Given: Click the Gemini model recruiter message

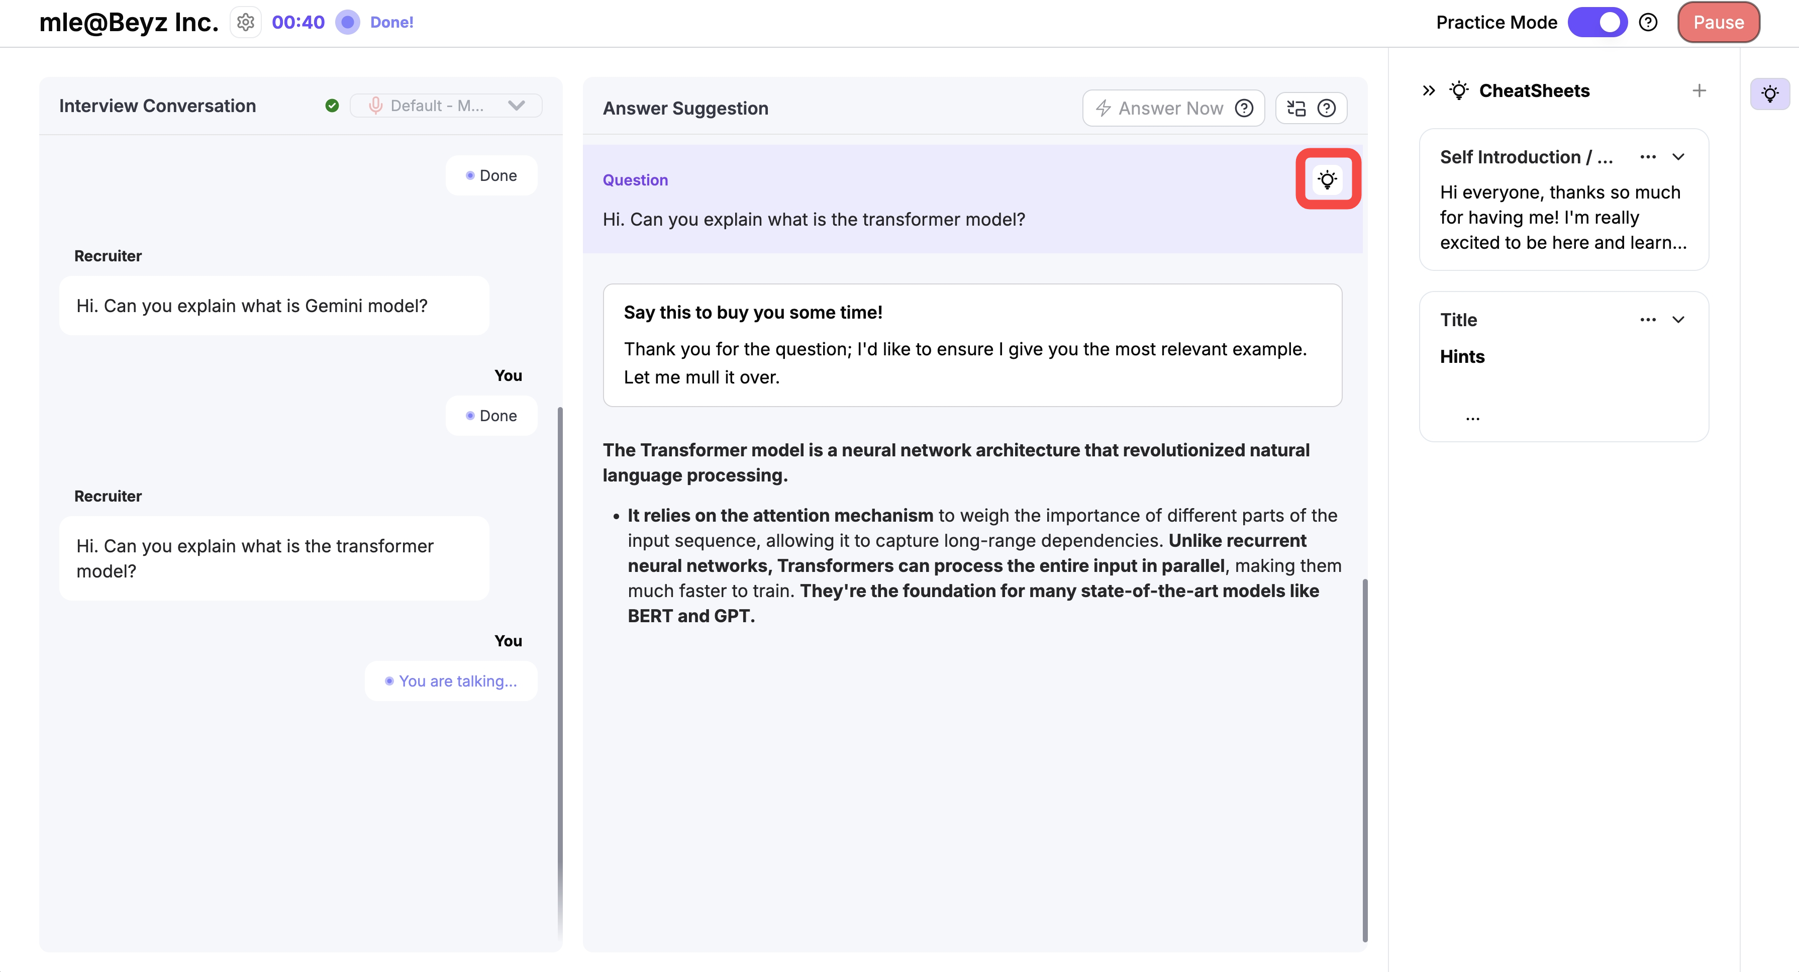Looking at the screenshot, I should pyautogui.click(x=274, y=306).
